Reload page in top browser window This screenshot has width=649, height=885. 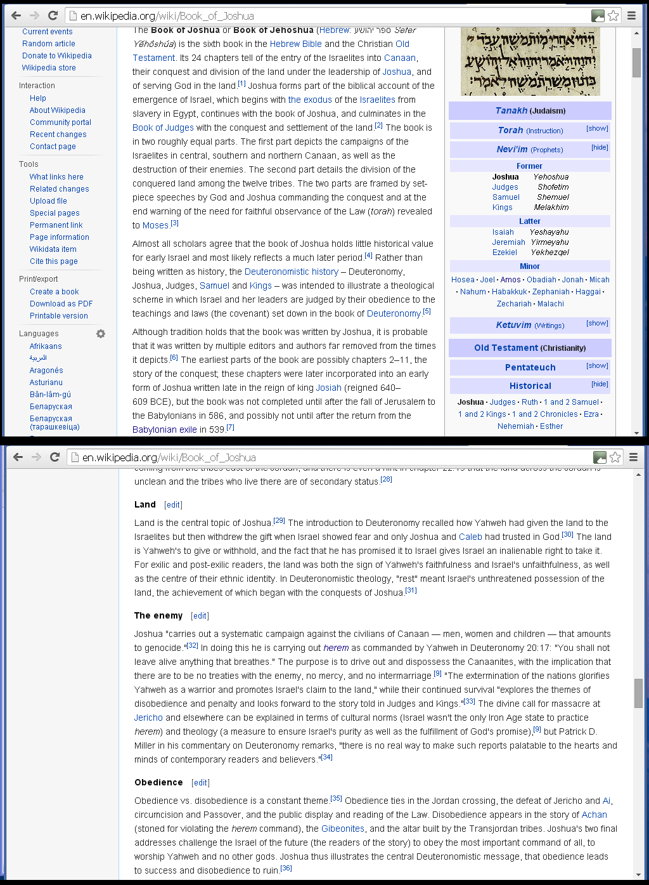53,15
